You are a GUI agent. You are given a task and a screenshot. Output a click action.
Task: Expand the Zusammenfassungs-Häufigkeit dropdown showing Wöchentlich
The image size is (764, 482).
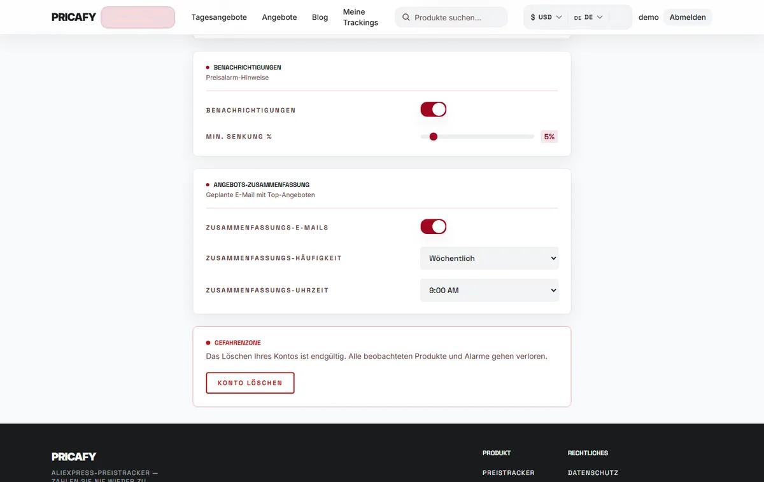tap(490, 258)
